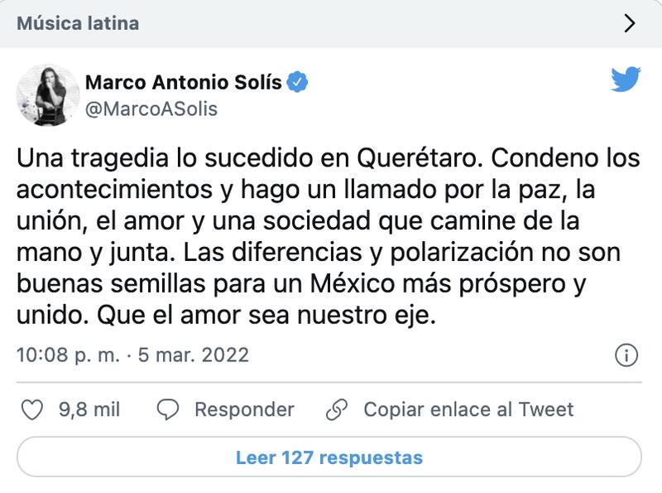This screenshot has height=493, width=662.
Task: Click the chain link icon
Action: [336, 409]
